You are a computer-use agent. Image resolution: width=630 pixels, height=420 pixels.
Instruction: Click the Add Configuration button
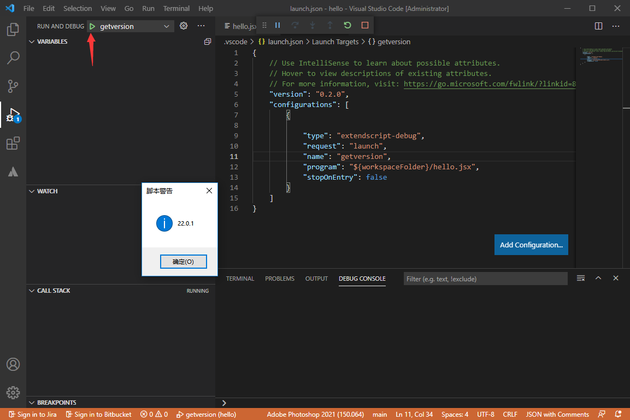coord(531,245)
